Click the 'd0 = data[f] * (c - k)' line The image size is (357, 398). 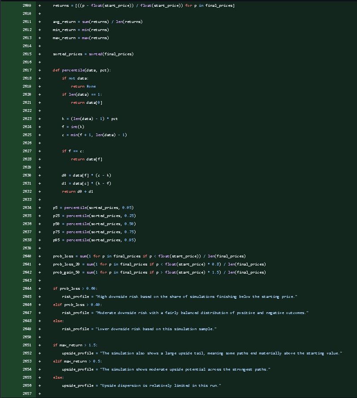[87, 175]
